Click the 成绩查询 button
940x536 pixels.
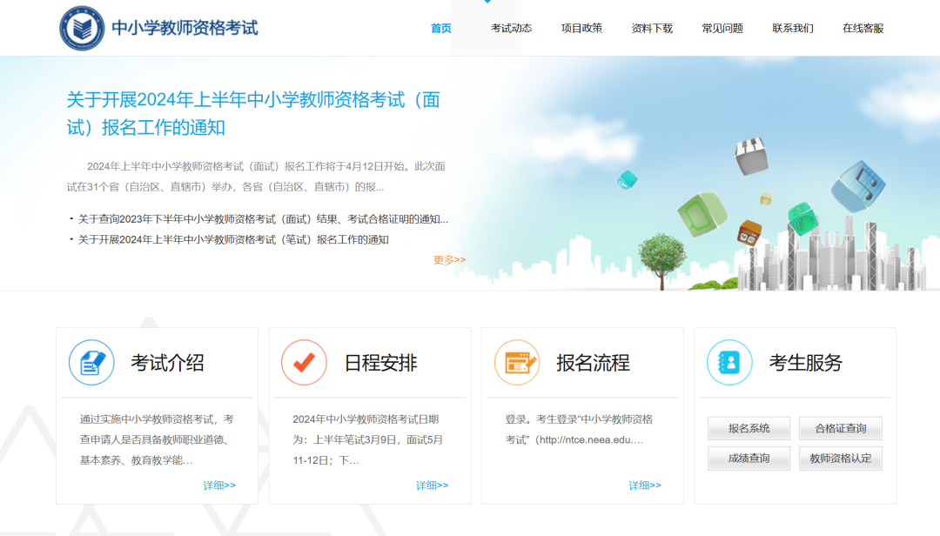tap(748, 458)
